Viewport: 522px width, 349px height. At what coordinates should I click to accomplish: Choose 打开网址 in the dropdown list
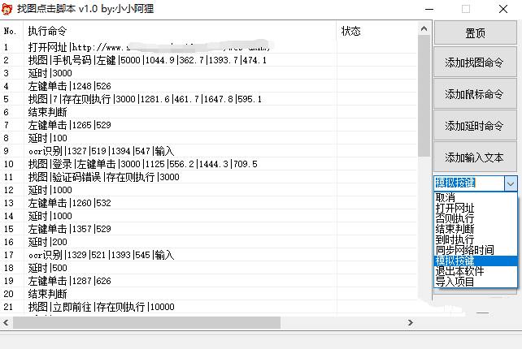point(455,209)
